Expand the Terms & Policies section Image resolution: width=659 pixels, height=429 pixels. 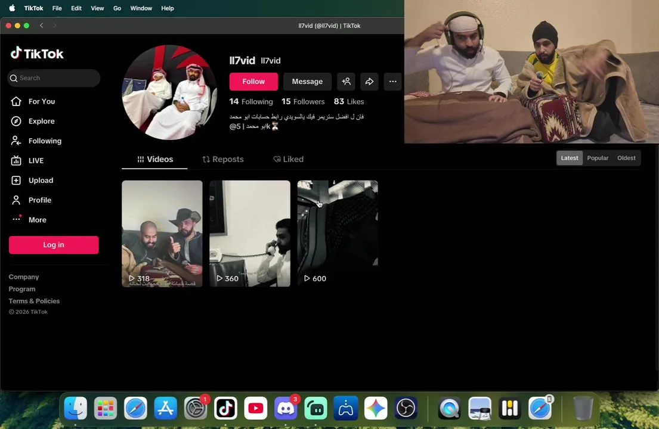(x=34, y=301)
